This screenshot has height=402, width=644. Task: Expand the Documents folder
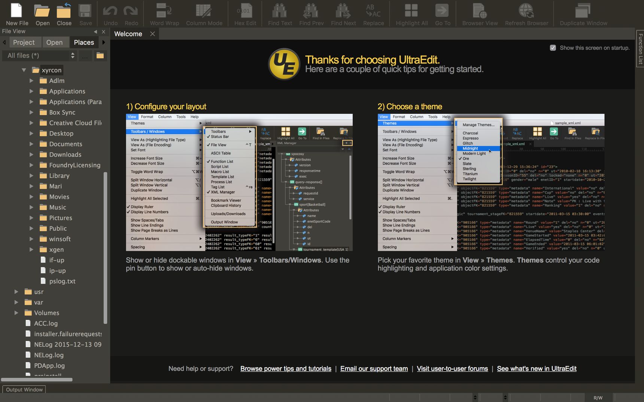(x=31, y=144)
